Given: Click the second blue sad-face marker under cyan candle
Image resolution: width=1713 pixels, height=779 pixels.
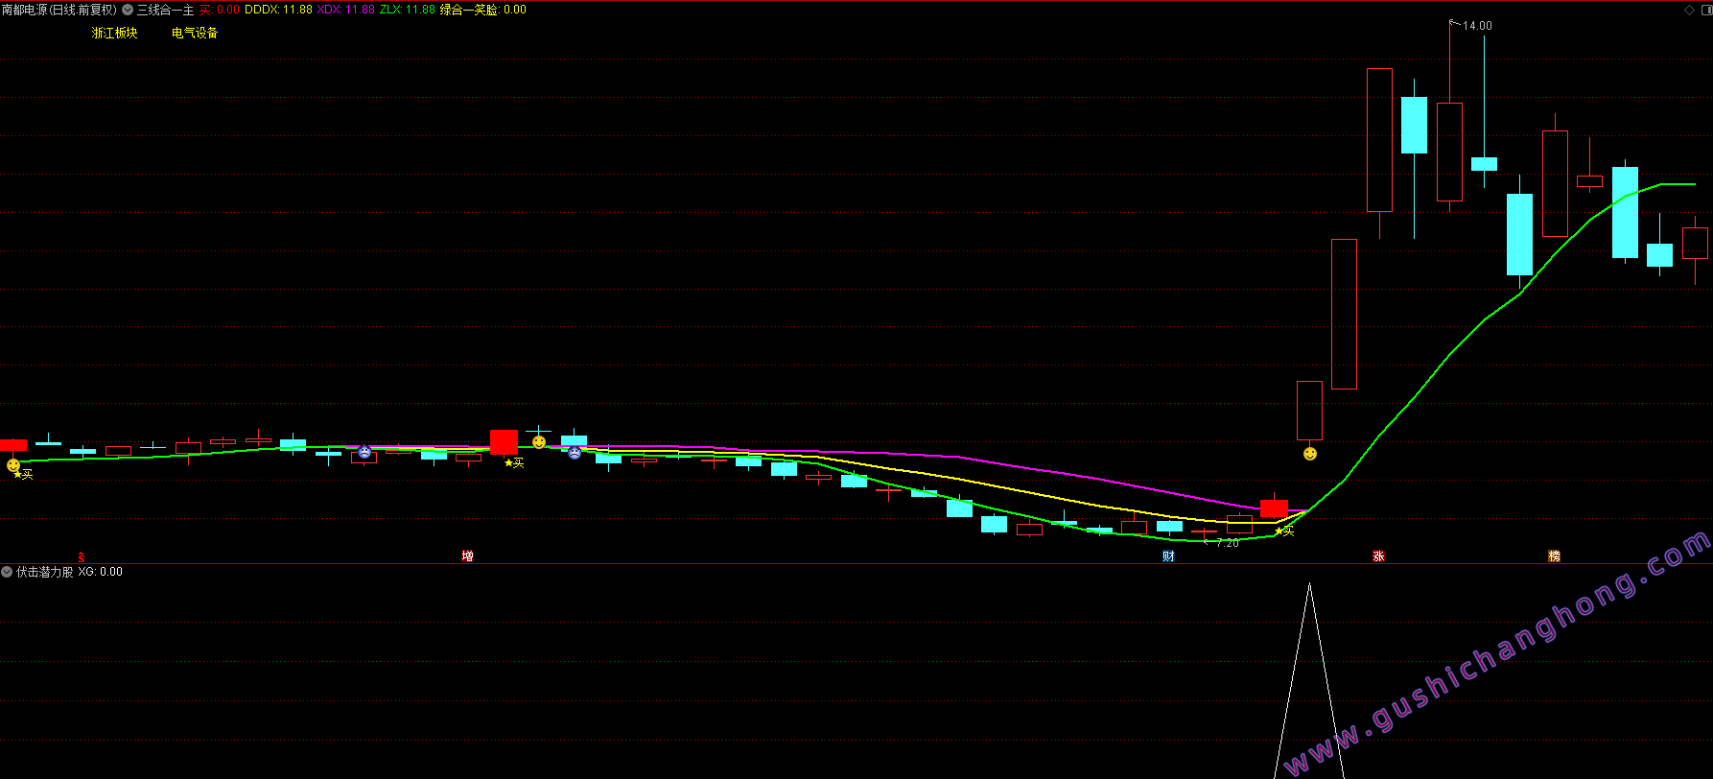Looking at the screenshot, I should (575, 453).
